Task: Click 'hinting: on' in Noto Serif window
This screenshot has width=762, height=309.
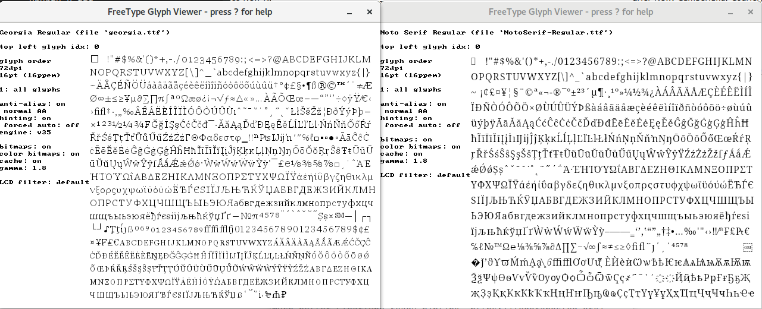Action: click(407, 118)
